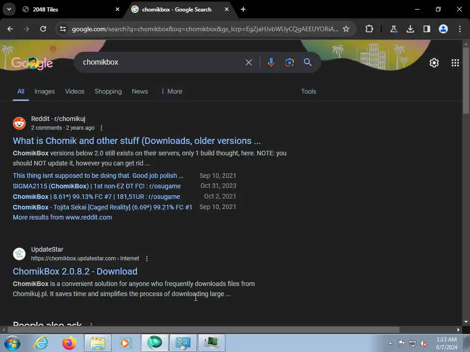Show hidden system tray icons
Viewport: 470px width, 352px height.
[x=390, y=343]
